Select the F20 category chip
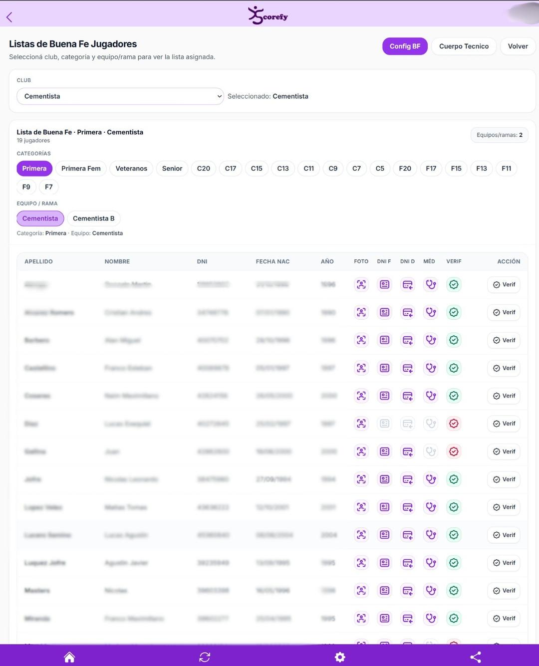The height and width of the screenshot is (666, 539). [405, 169]
